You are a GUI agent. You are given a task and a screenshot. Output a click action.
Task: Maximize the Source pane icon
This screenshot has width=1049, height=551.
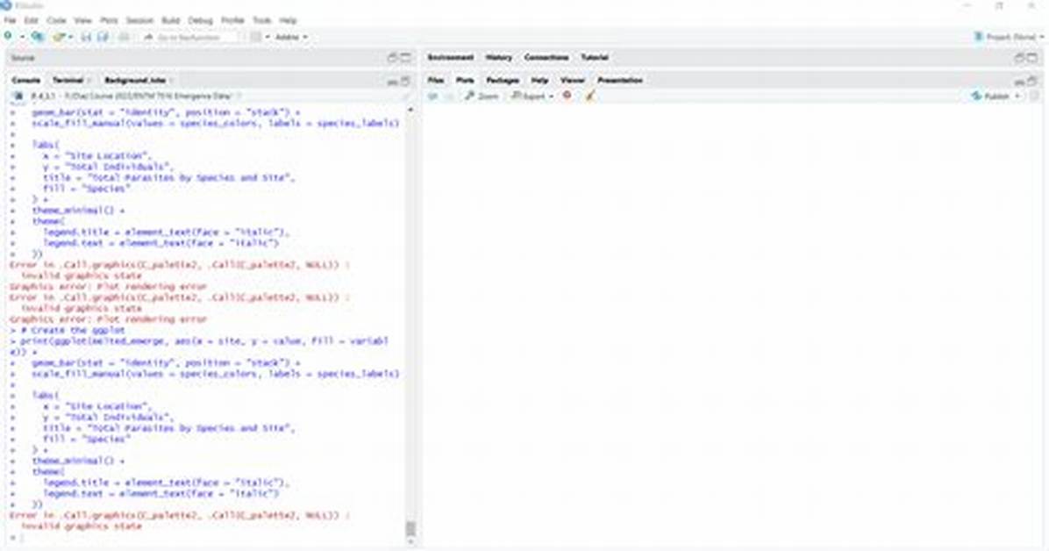click(405, 58)
